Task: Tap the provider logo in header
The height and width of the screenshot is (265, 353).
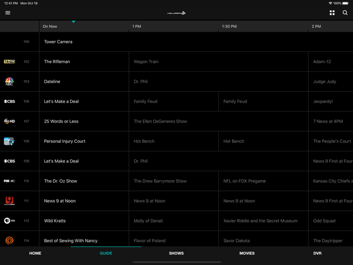Action: coord(177,13)
